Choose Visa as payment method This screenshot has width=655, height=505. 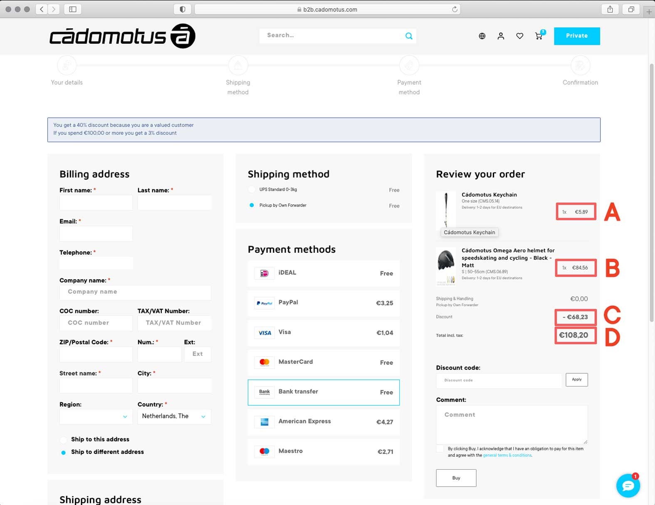pyautogui.click(x=324, y=333)
